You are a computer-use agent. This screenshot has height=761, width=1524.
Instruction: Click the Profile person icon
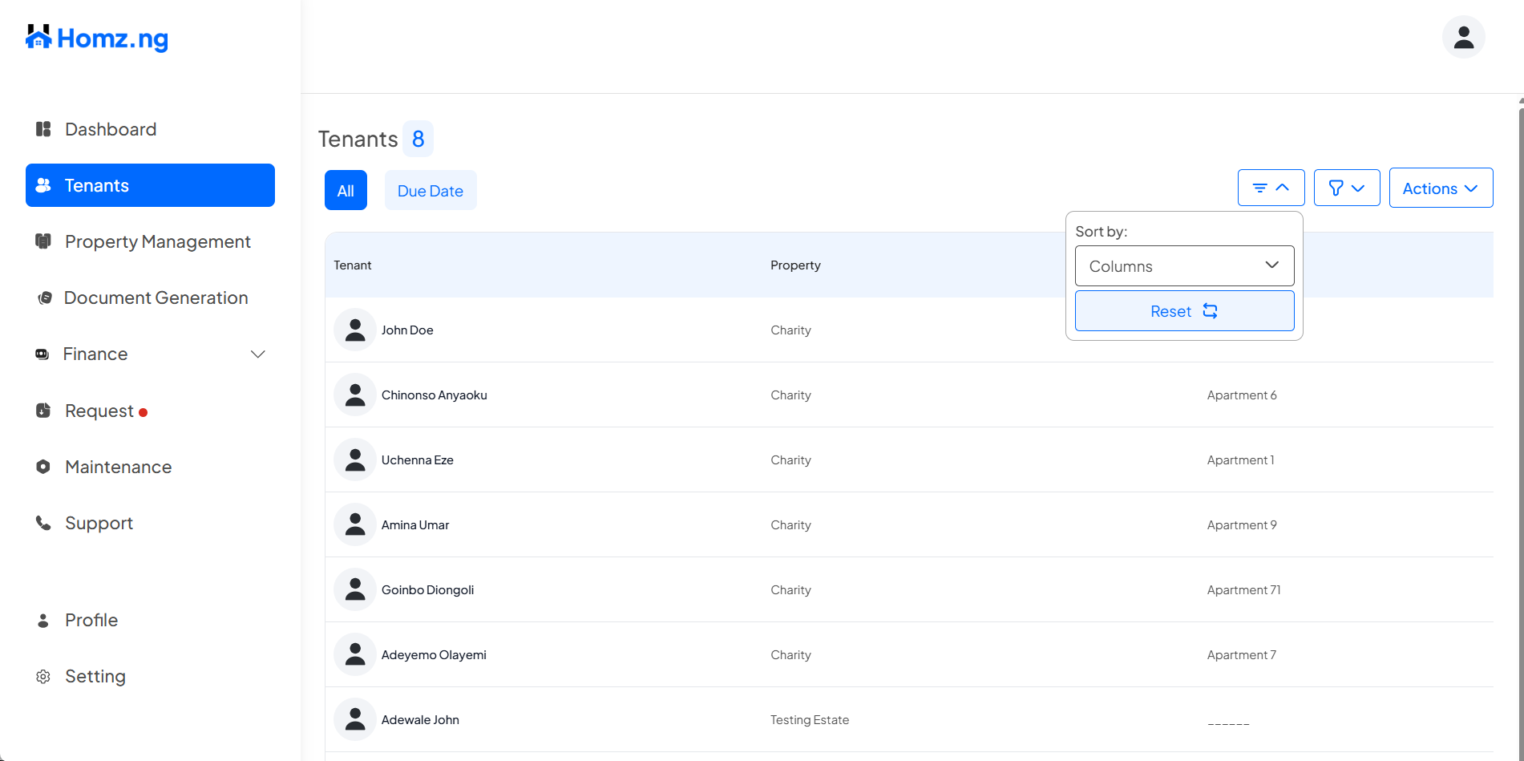click(43, 621)
